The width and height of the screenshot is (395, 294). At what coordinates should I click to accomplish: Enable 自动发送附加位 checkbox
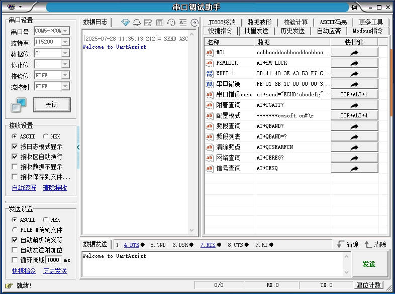tap(15, 250)
